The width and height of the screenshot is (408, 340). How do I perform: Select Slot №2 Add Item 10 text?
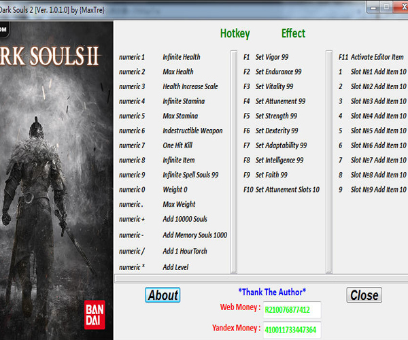click(379, 86)
